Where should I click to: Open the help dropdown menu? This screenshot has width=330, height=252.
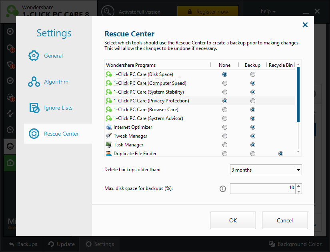268,12
